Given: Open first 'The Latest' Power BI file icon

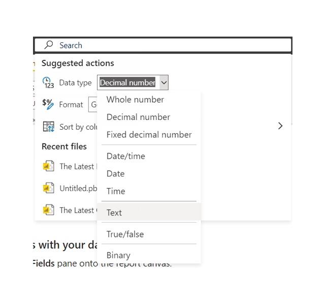Looking at the screenshot, I should tap(49, 166).
